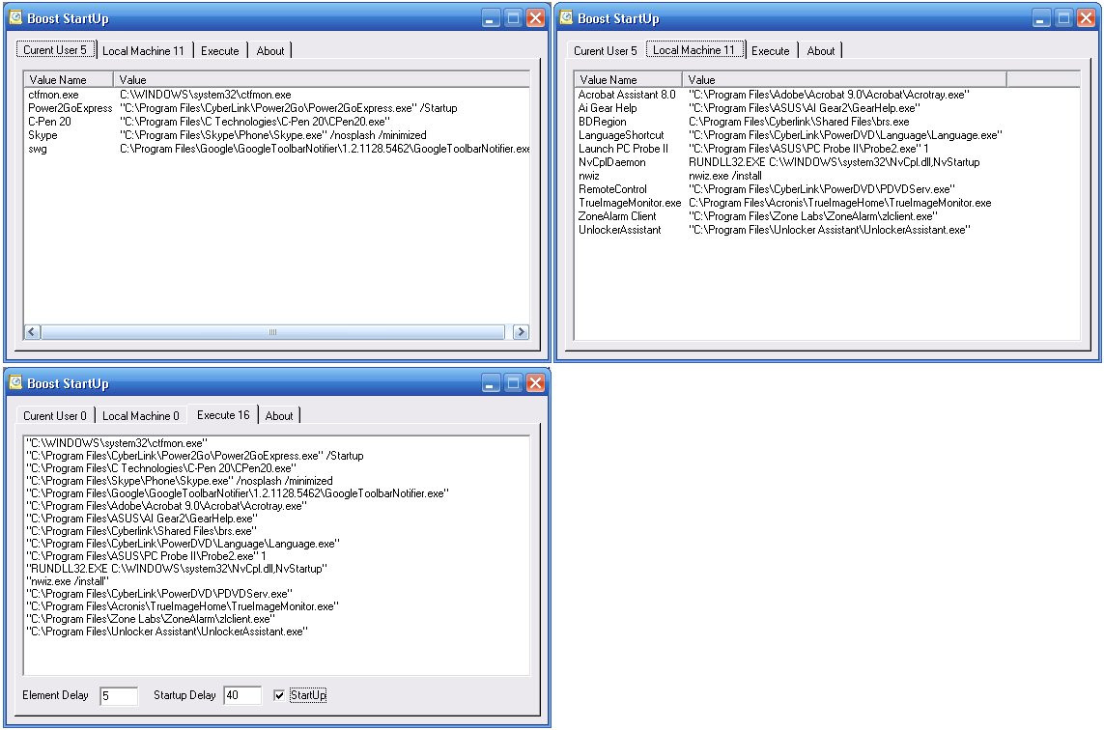Select the NvCplDaemon entry
Image resolution: width=1104 pixels, height=730 pixels.
point(828,162)
